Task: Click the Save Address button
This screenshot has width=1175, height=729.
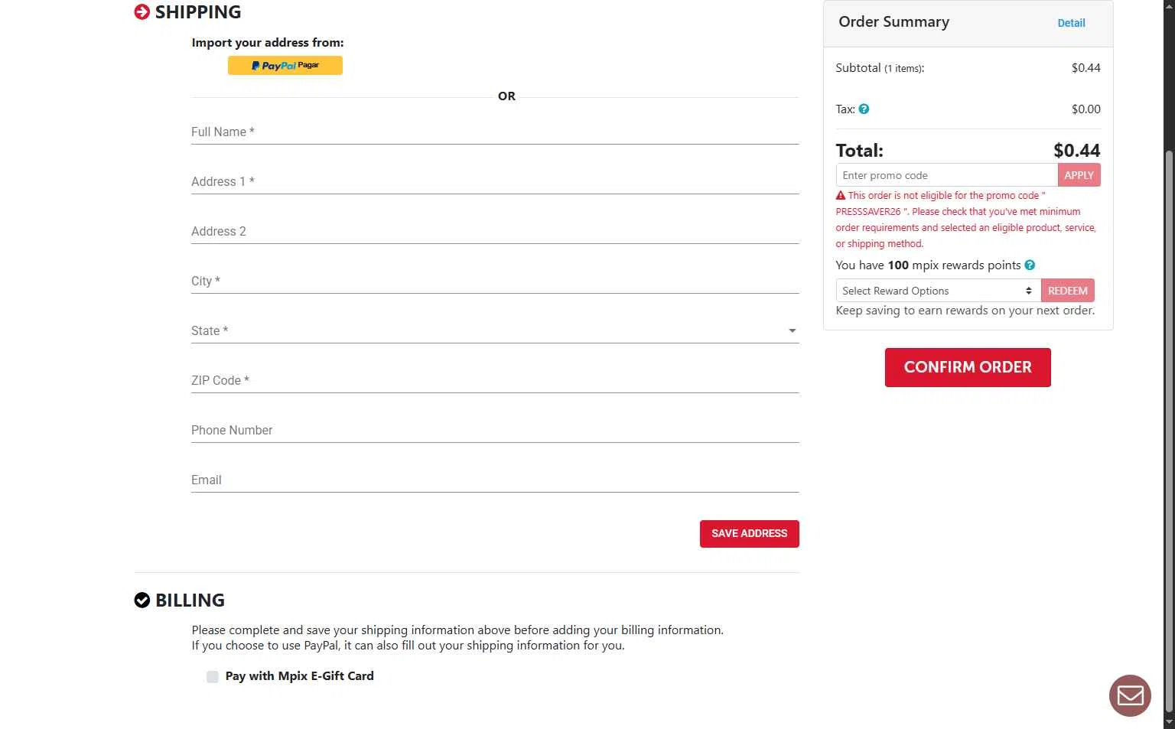Action: 749,534
